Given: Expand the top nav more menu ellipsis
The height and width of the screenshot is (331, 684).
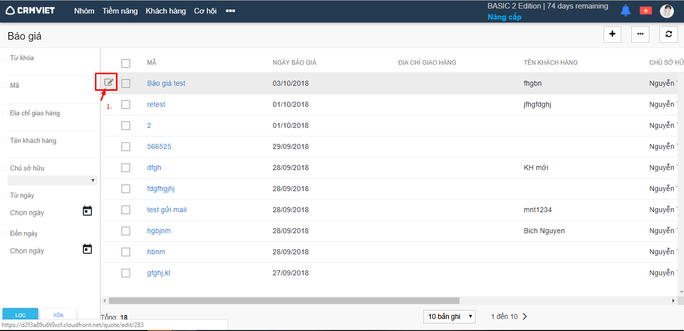Looking at the screenshot, I should [231, 11].
